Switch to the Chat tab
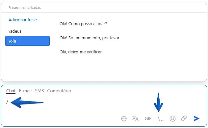This screenshot has width=208, height=128. [11, 91]
